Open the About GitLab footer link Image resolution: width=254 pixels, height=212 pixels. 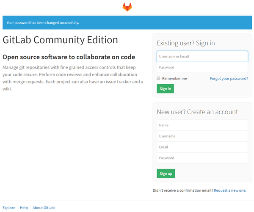click(44, 208)
